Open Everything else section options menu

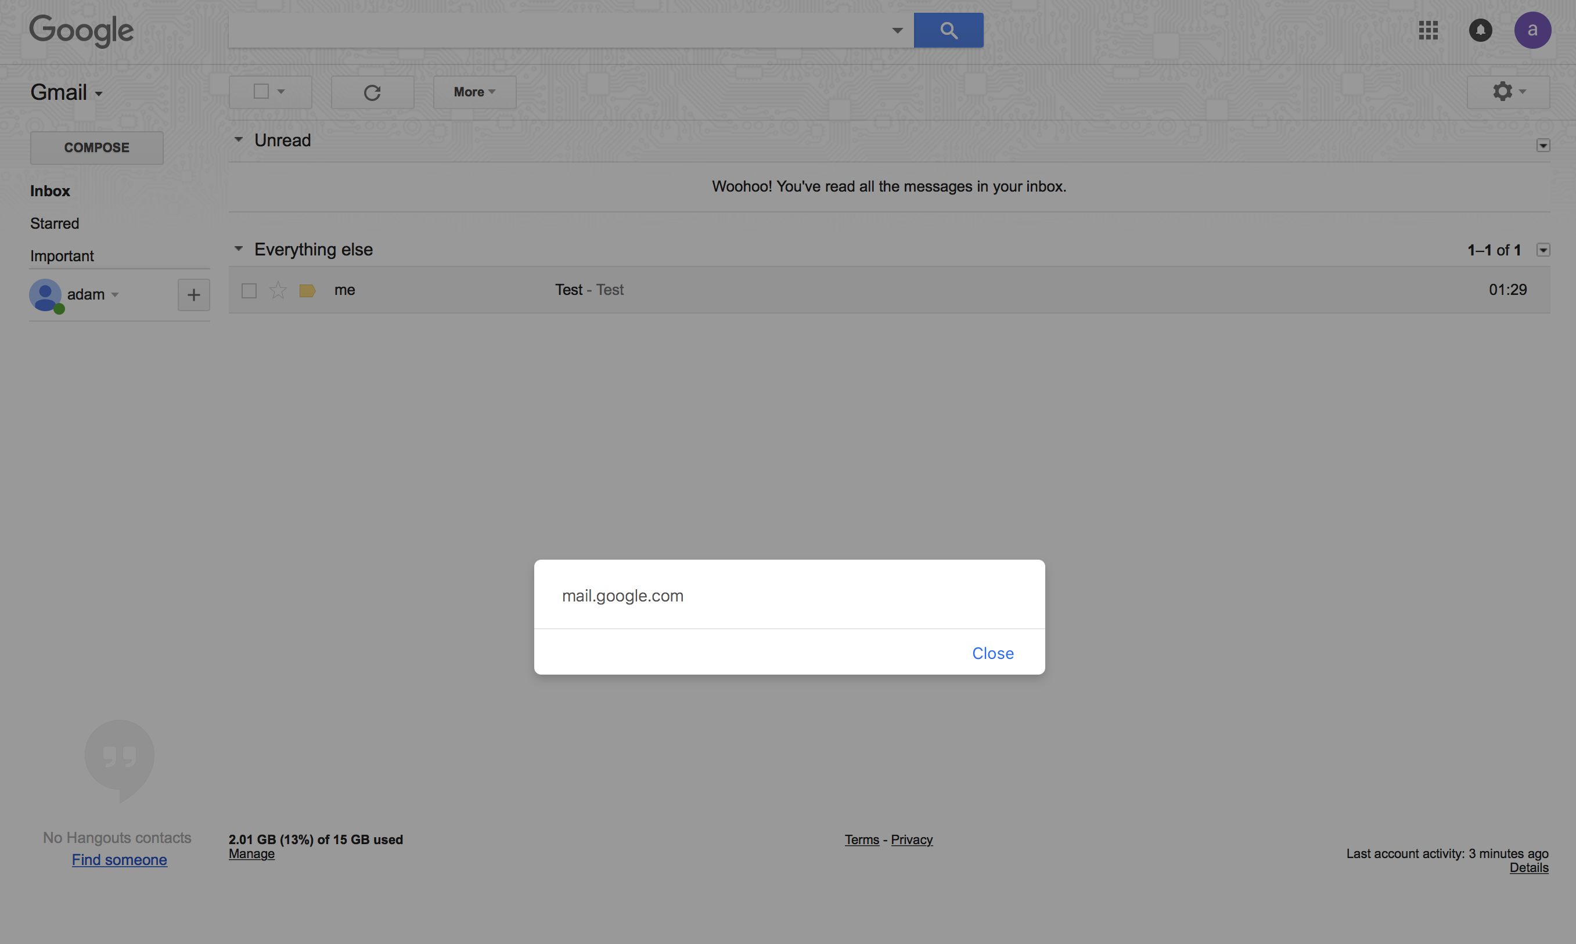tap(1543, 250)
